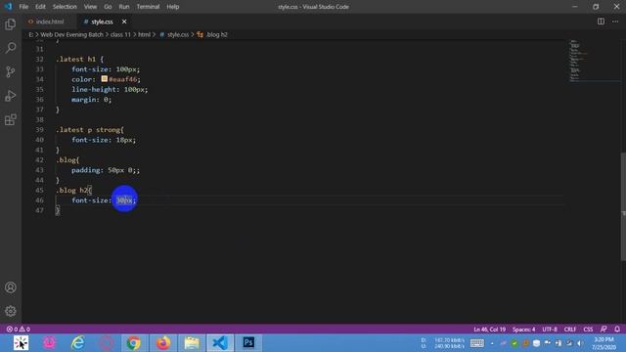Open Photoshop from taskbar
Screen dimensions: 626x352
click(x=248, y=343)
